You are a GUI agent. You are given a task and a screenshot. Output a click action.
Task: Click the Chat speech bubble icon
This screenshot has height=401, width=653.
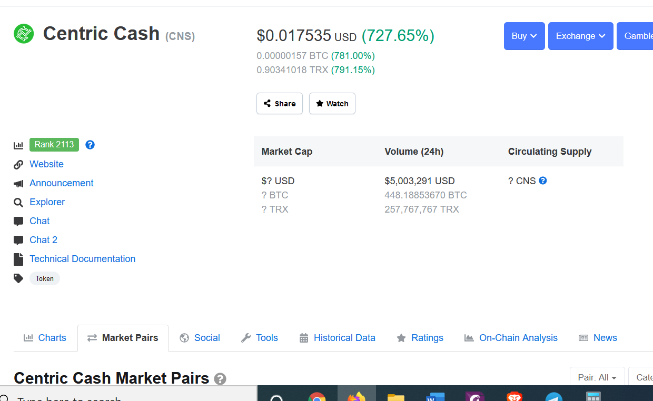pyautogui.click(x=19, y=220)
